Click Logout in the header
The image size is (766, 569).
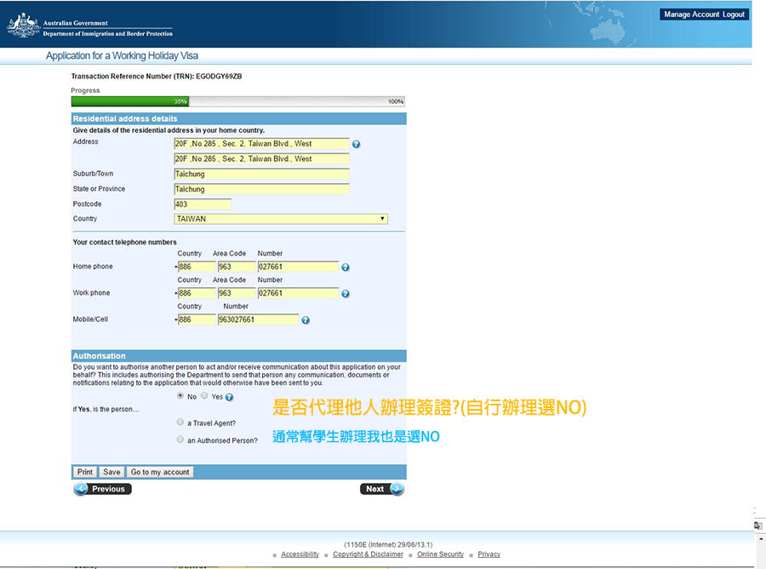(734, 14)
